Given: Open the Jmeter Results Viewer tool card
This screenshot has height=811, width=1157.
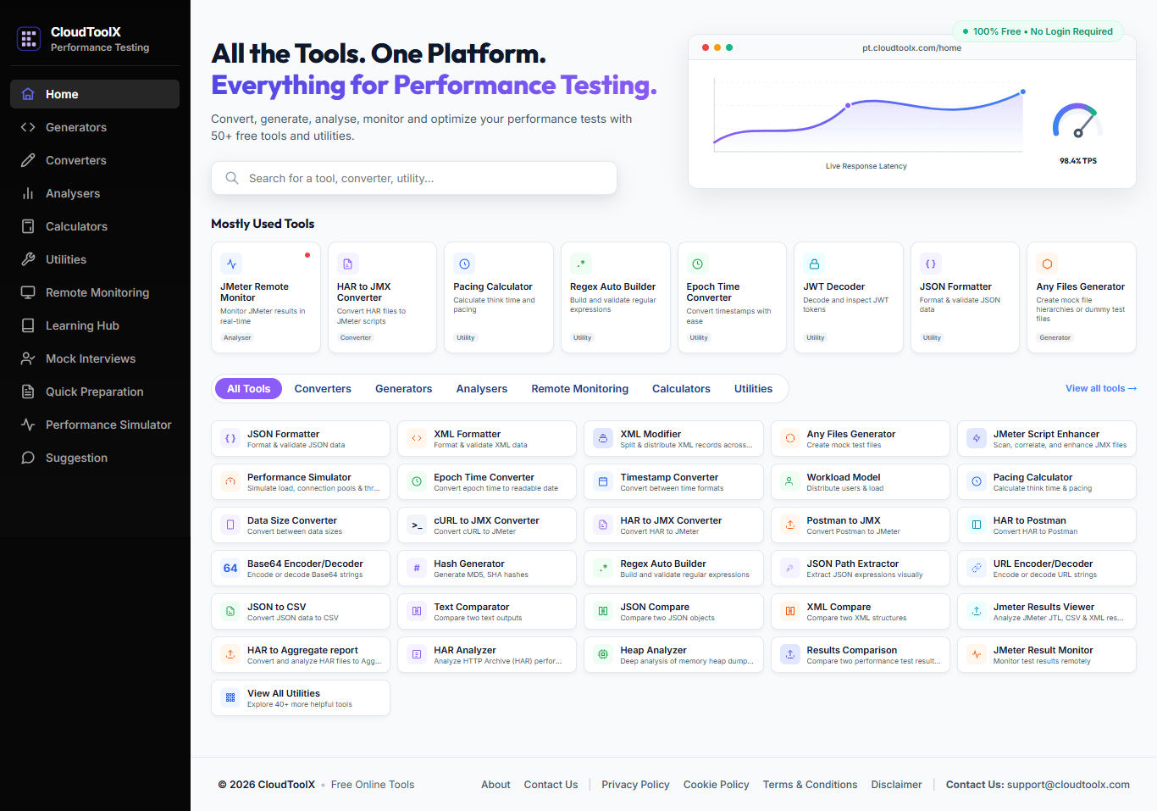Looking at the screenshot, I should 1047,611.
